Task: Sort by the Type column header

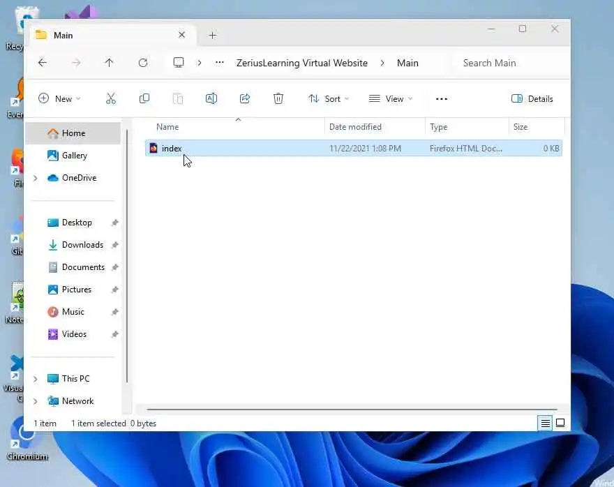Action: pos(467,127)
